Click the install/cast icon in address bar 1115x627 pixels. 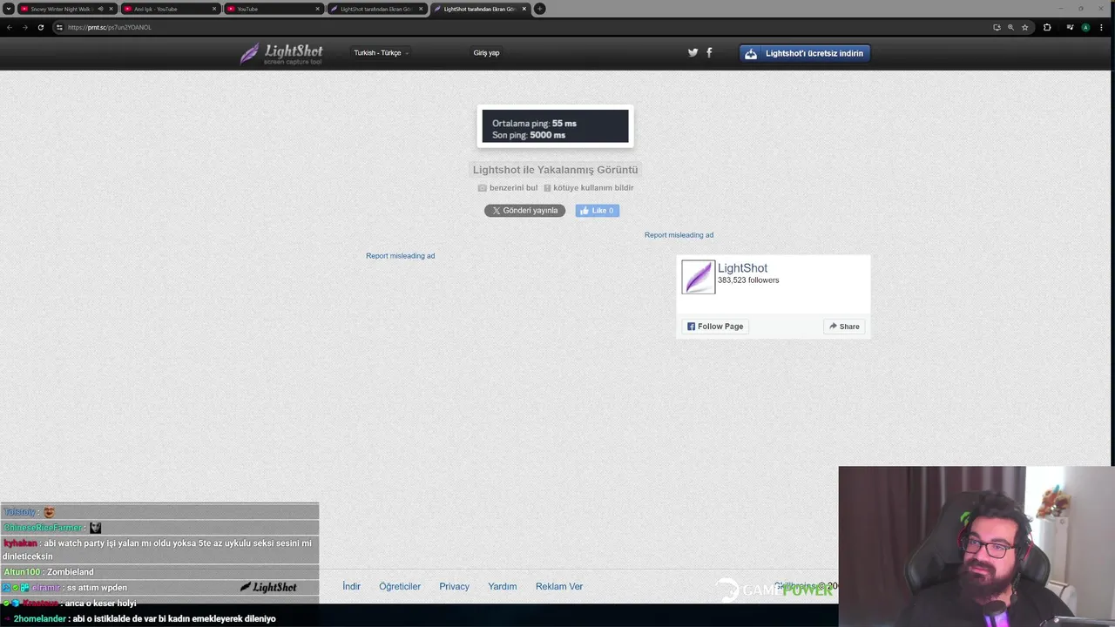tap(997, 27)
